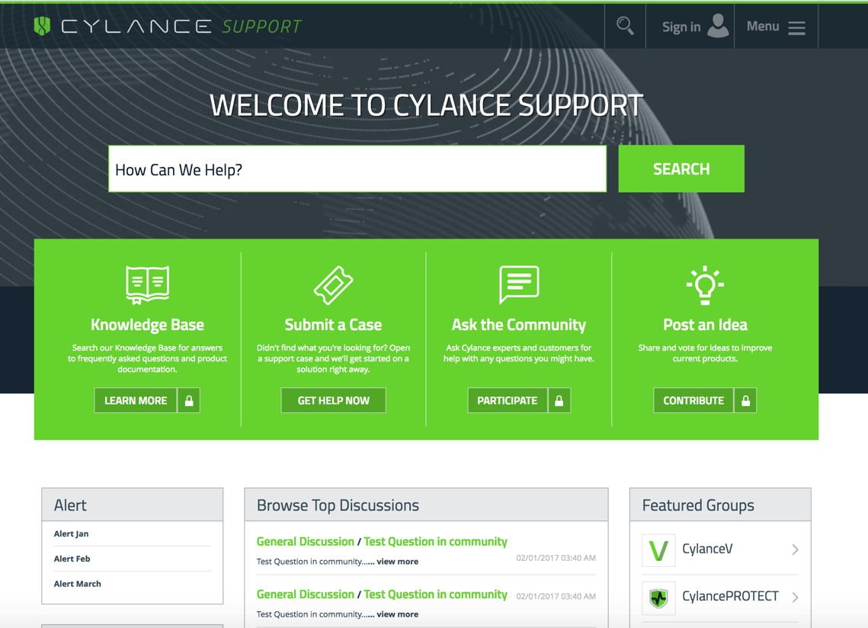
Task: Click the PARTICIPATE button
Action: click(507, 400)
